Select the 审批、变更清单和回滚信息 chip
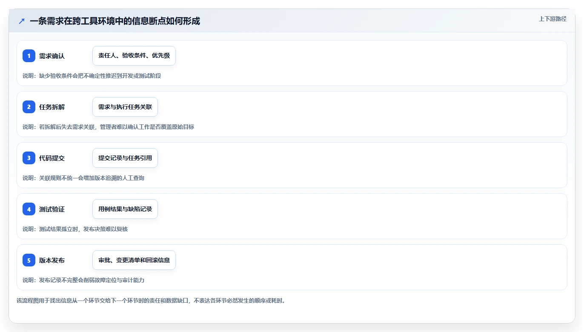This screenshot has width=584, height=332. [134, 260]
